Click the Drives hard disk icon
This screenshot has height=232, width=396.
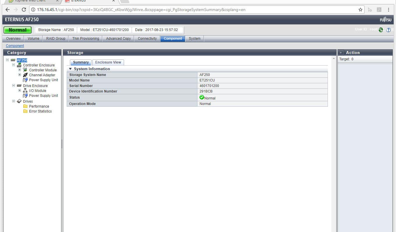coord(19,101)
